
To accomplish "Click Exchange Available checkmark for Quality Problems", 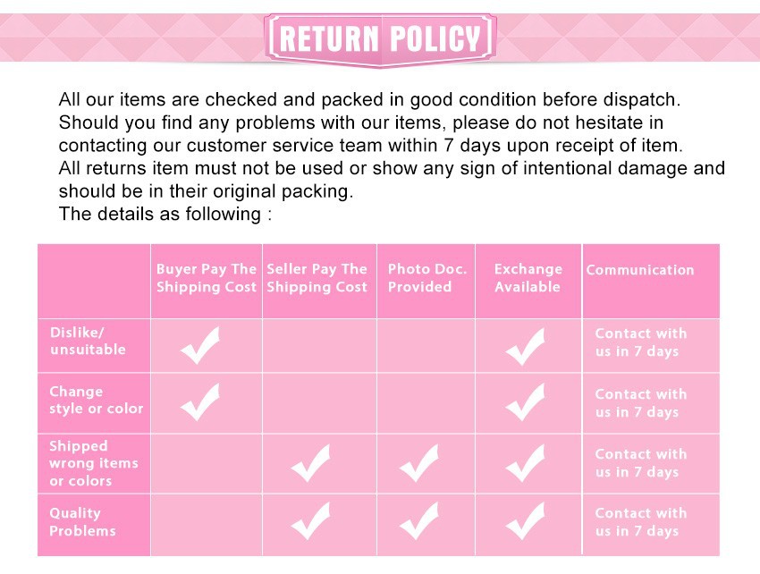I will 526,522.
